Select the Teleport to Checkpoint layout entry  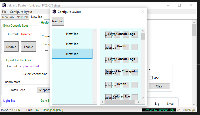coord(121,71)
